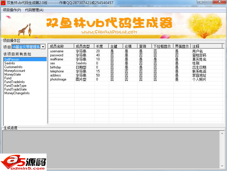Select the birthday member row
The width and height of the screenshot is (227, 171).
(x=135, y=67)
